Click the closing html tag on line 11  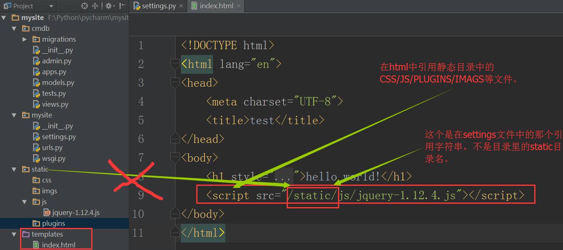tap(203, 232)
